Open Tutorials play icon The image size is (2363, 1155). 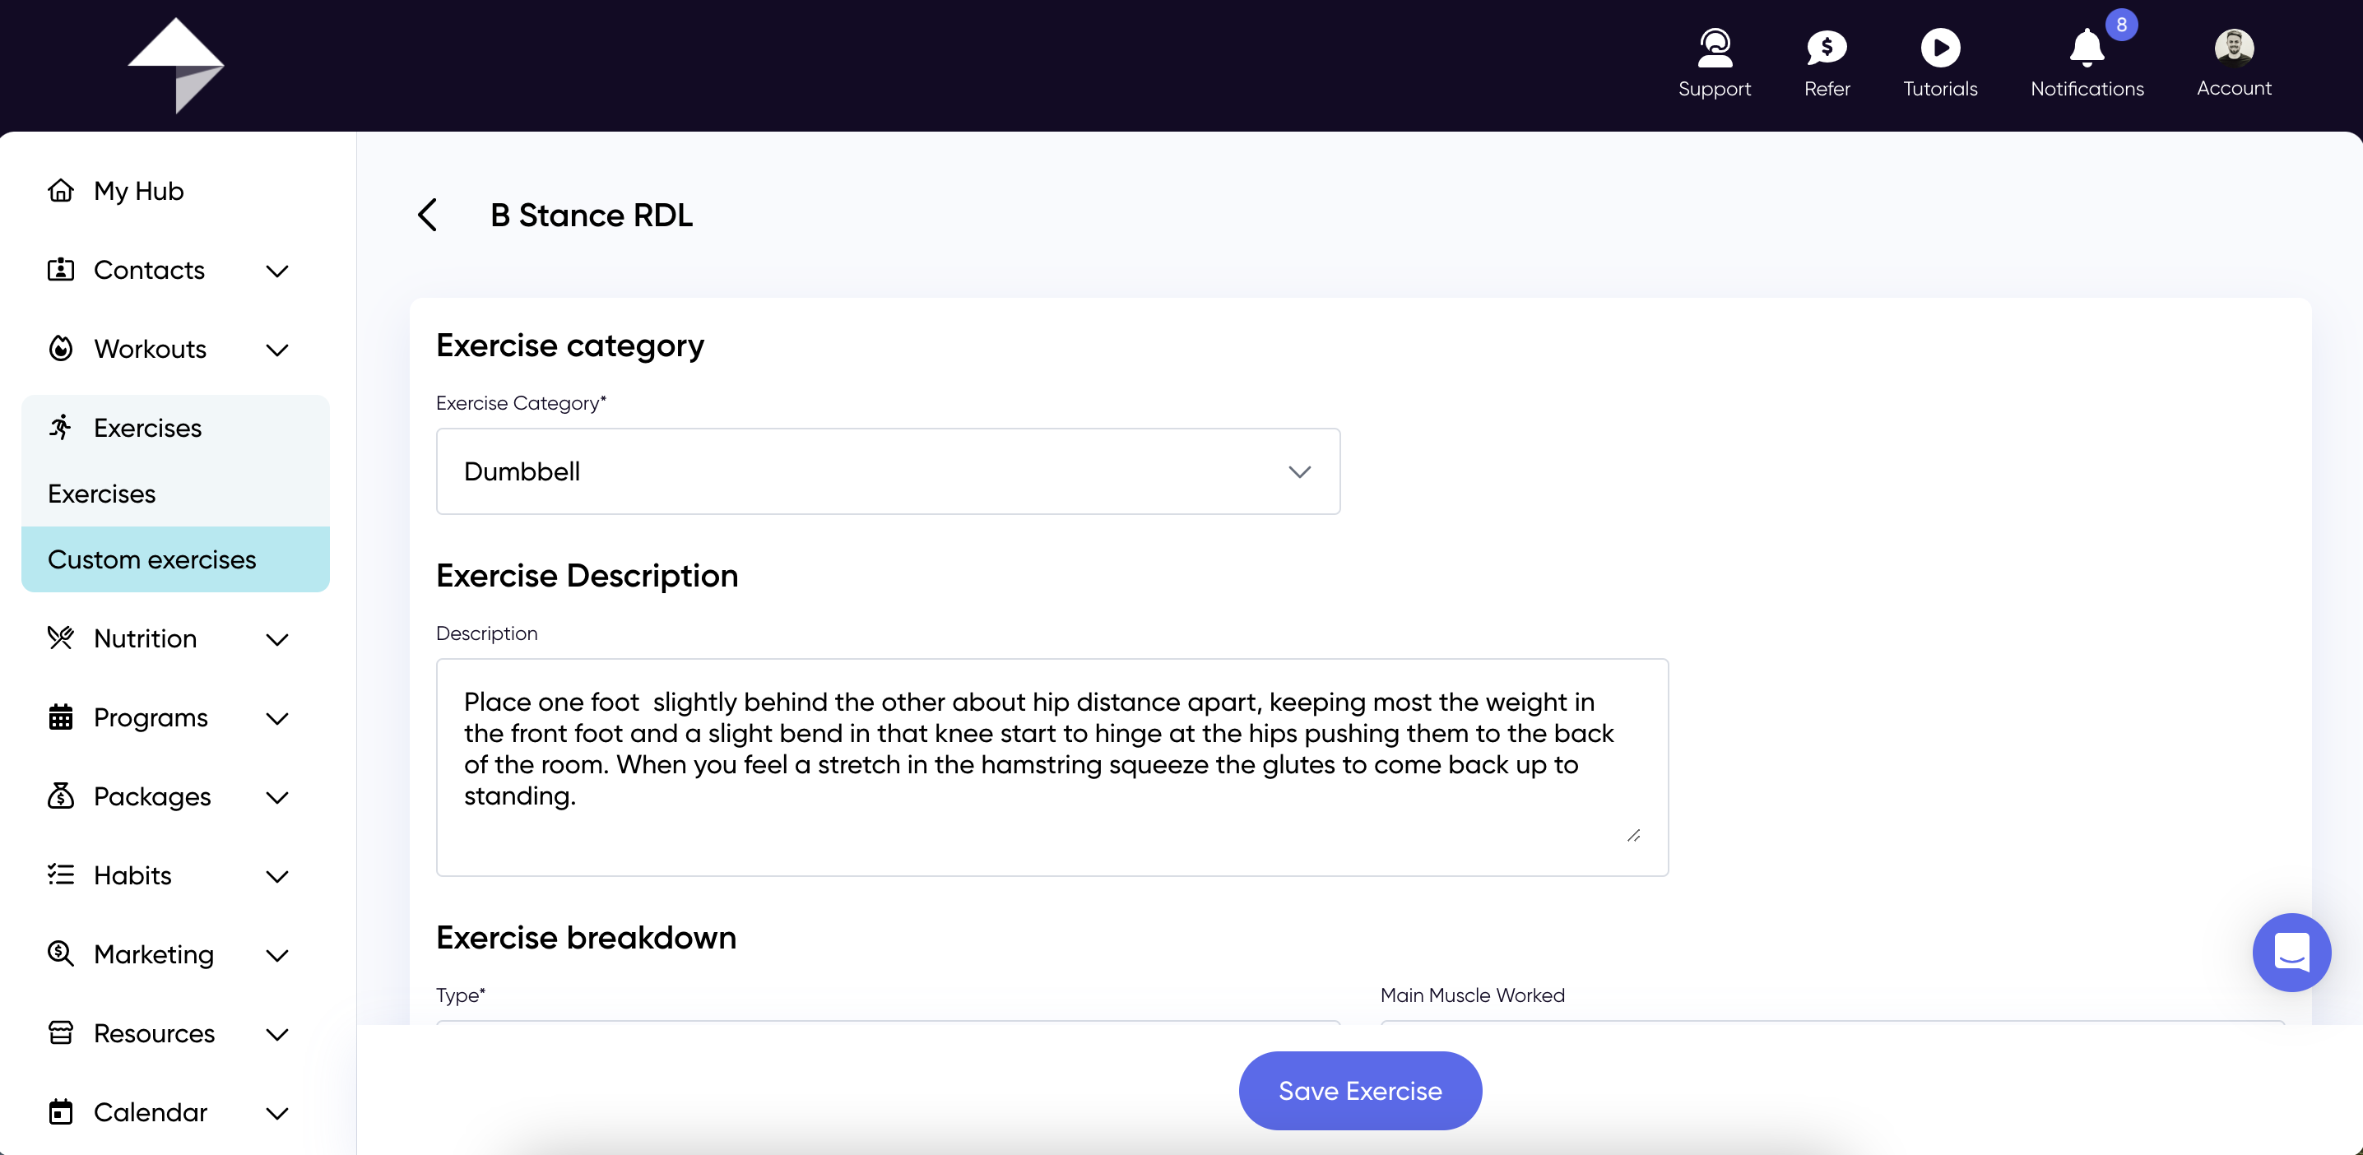click(x=1940, y=48)
